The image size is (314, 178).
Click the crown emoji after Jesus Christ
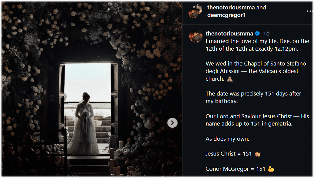click(258, 154)
